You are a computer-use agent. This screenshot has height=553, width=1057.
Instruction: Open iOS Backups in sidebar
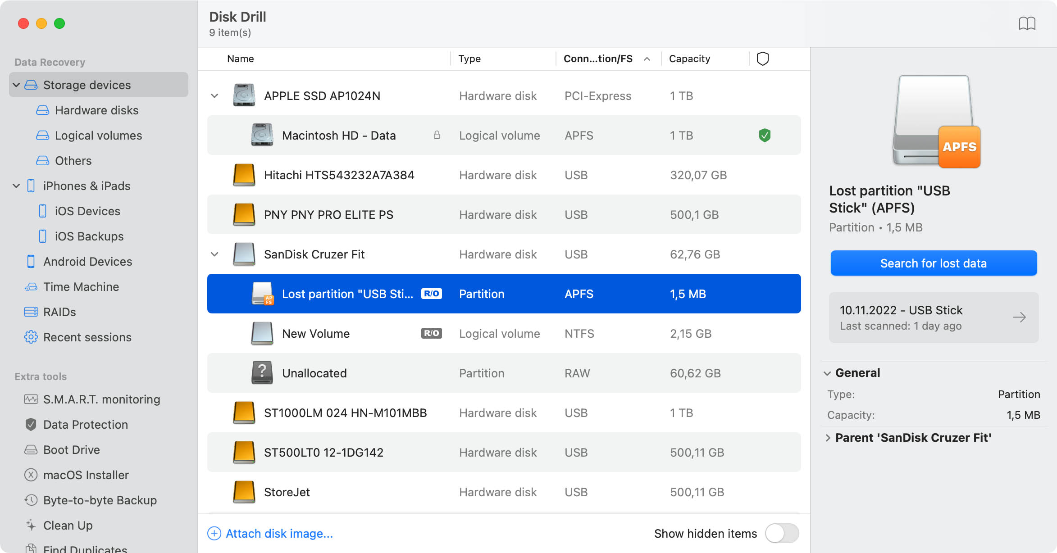(89, 236)
